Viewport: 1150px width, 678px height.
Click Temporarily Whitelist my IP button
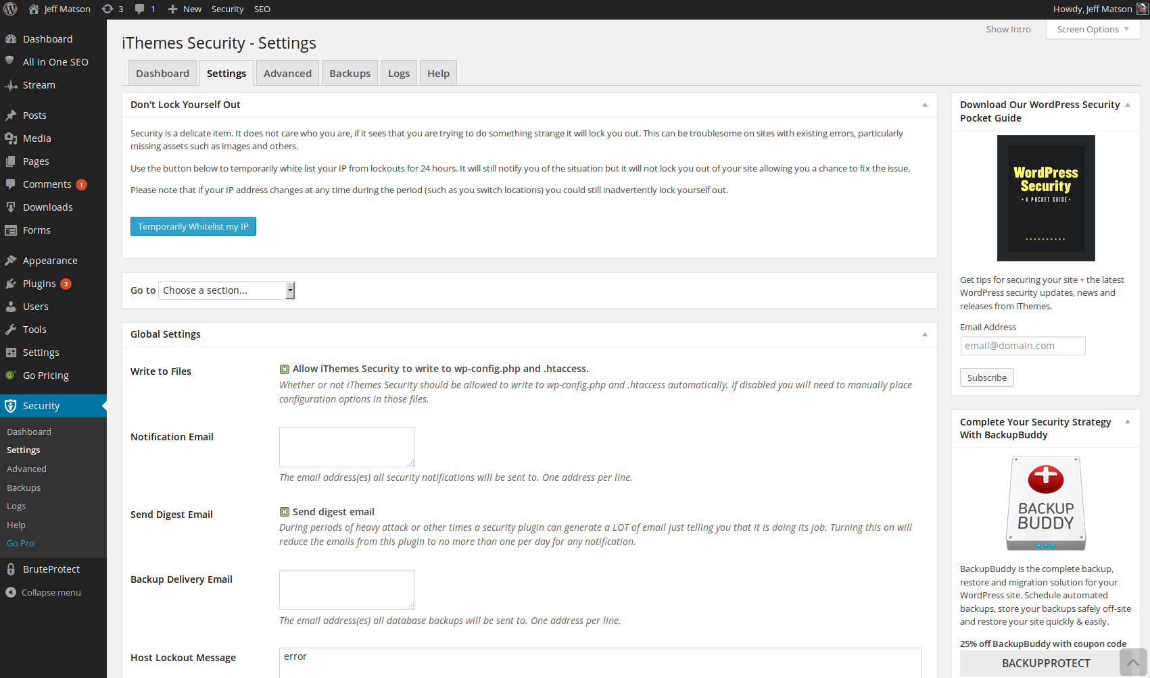(193, 226)
